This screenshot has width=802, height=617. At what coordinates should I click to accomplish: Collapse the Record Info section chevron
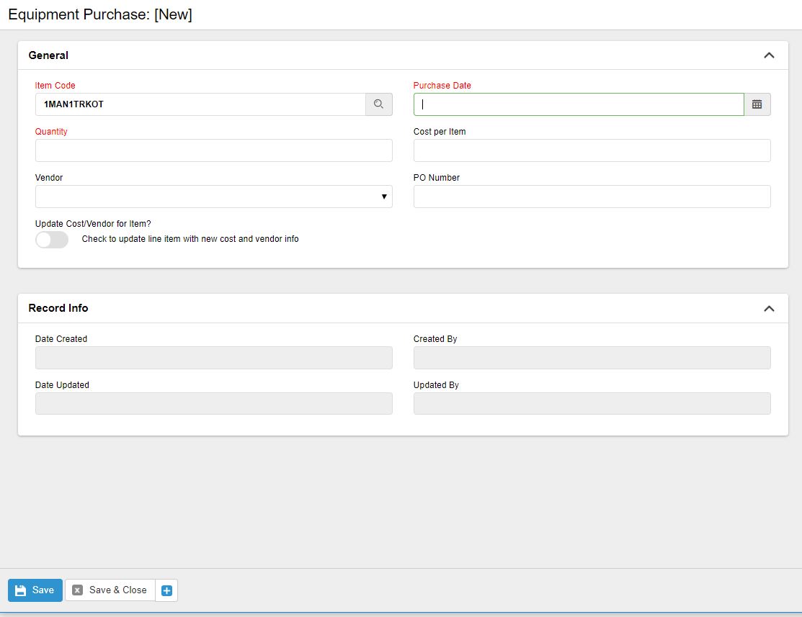click(769, 308)
